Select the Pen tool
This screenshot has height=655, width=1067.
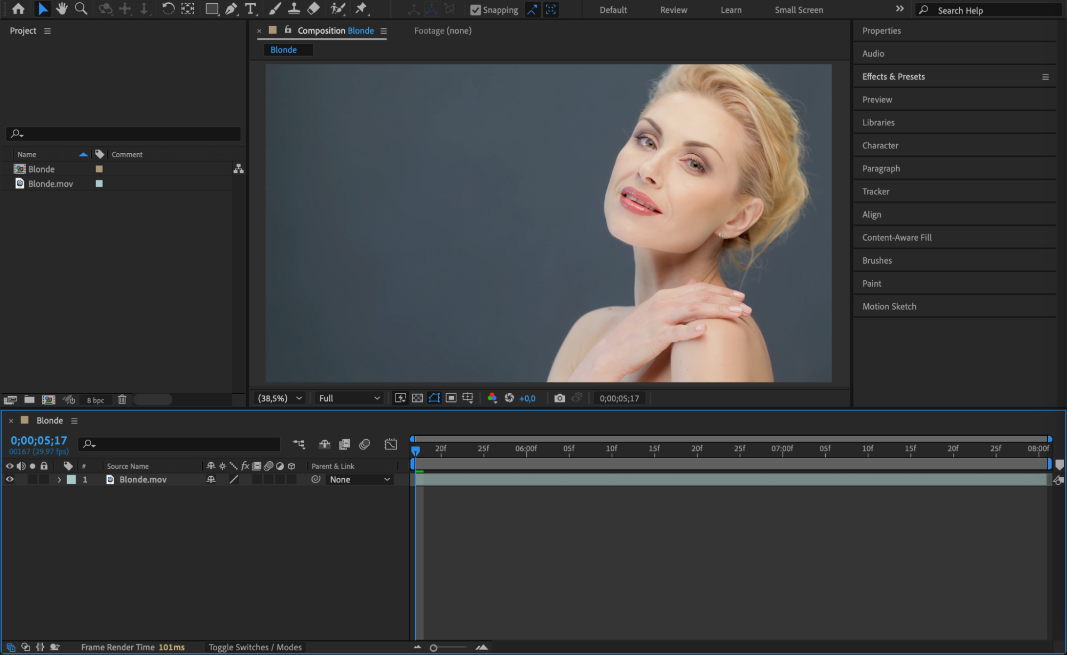[231, 9]
